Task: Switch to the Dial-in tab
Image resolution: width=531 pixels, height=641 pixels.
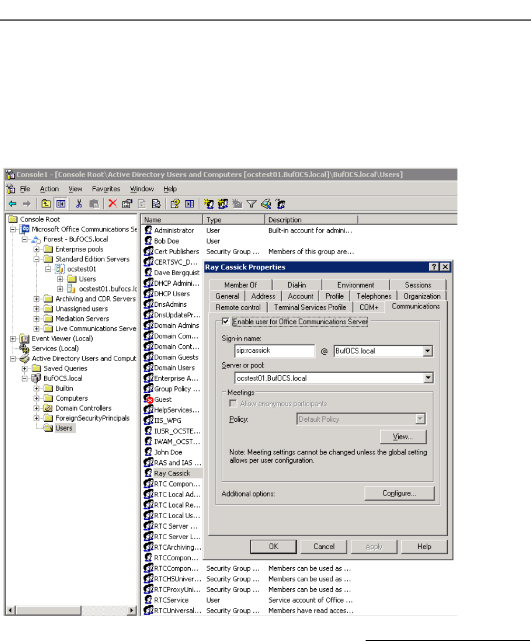Action: click(297, 285)
